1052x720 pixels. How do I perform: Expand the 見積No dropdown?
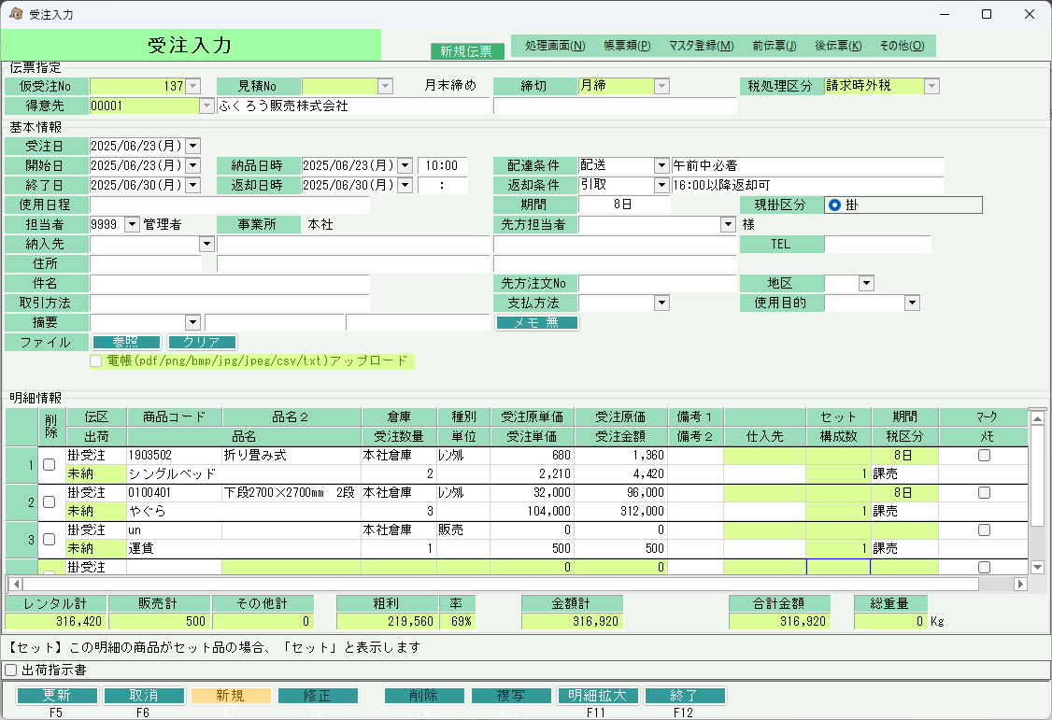click(385, 86)
